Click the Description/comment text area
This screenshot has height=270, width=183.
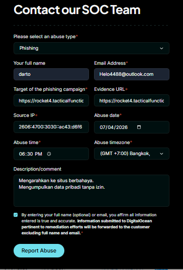pos(91,191)
